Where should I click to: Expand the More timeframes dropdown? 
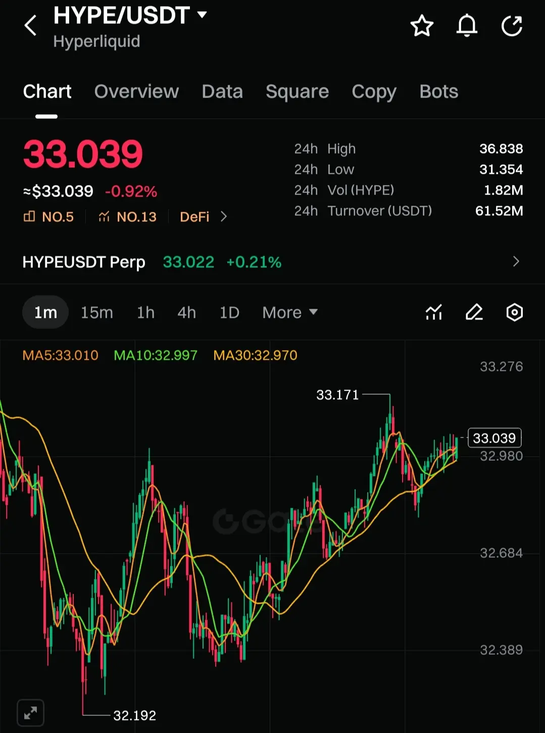point(290,313)
